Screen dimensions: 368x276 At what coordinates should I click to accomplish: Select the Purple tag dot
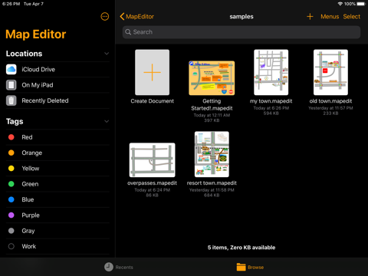[x=11, y=215]
